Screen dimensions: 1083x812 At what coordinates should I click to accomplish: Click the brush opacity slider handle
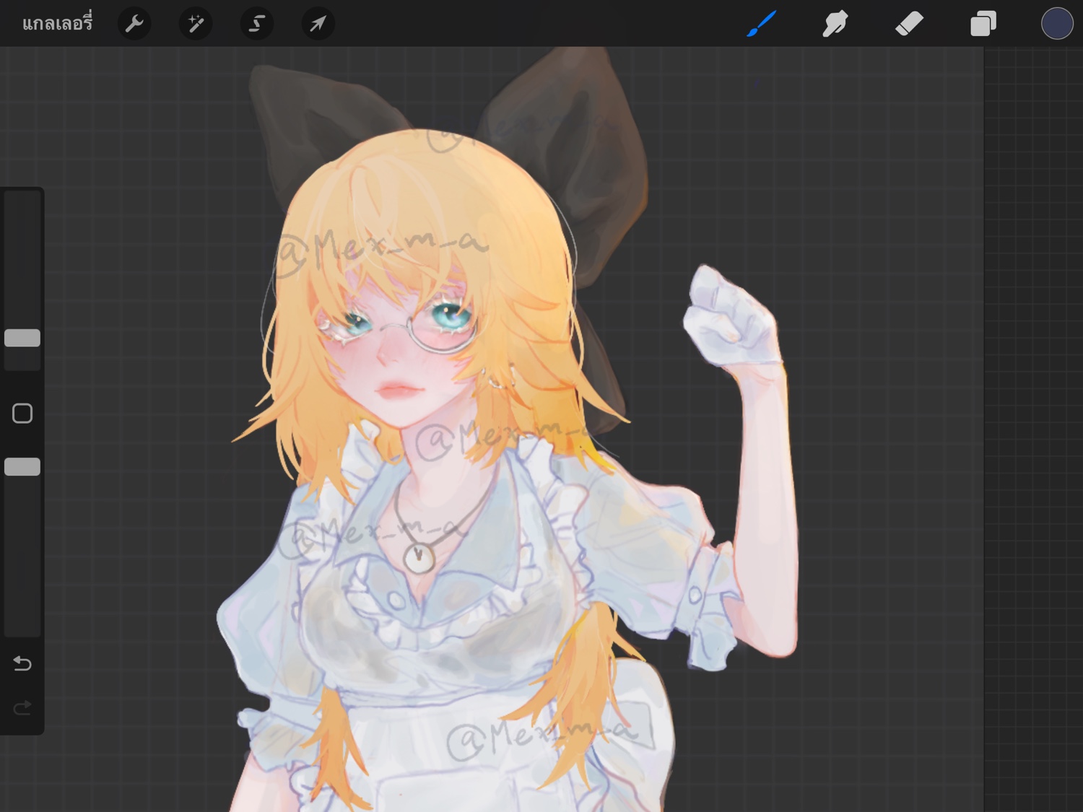tap(22, 467)
